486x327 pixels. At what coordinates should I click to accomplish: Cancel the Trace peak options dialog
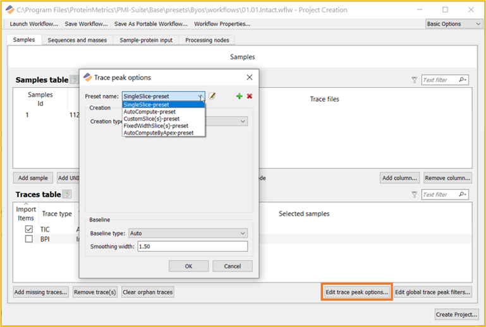[233, 266]
